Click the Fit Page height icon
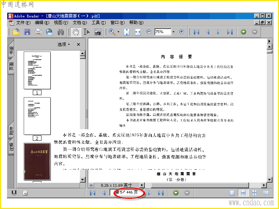This screenshot has height=209, width=279. coord(127,32)
